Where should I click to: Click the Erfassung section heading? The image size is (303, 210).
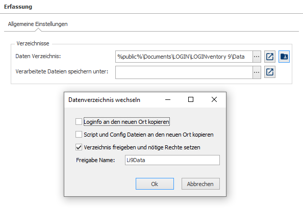coord(18,7)
